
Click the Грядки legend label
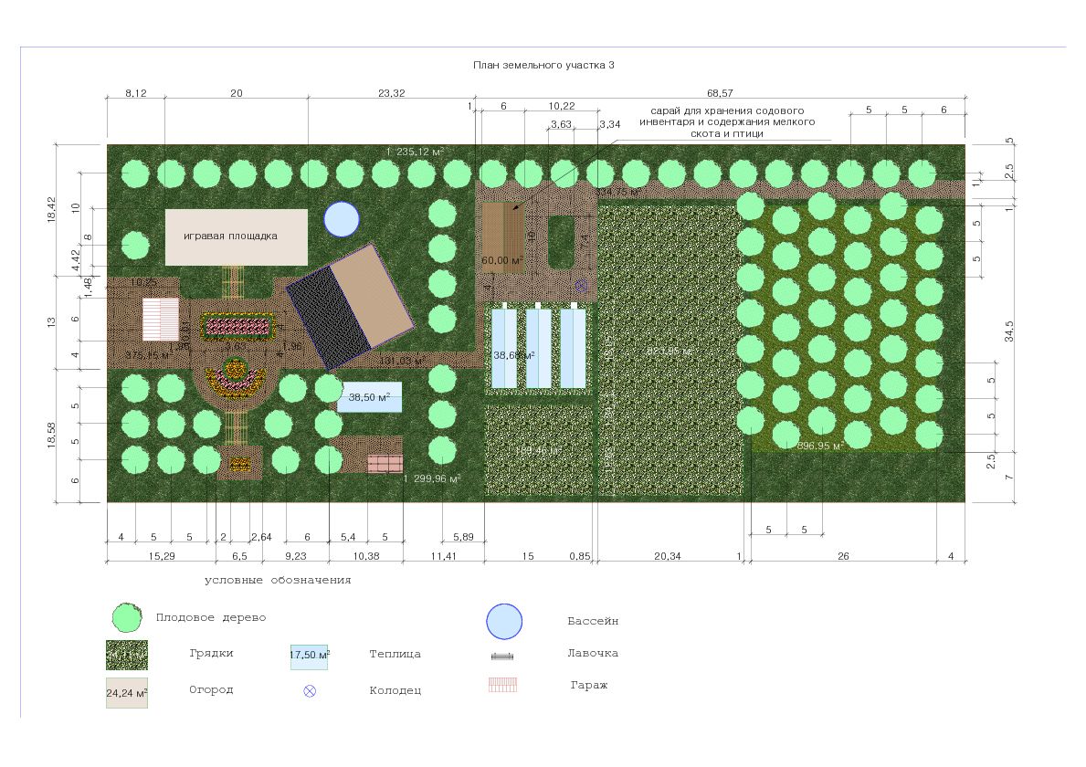[x=211, y=654]
